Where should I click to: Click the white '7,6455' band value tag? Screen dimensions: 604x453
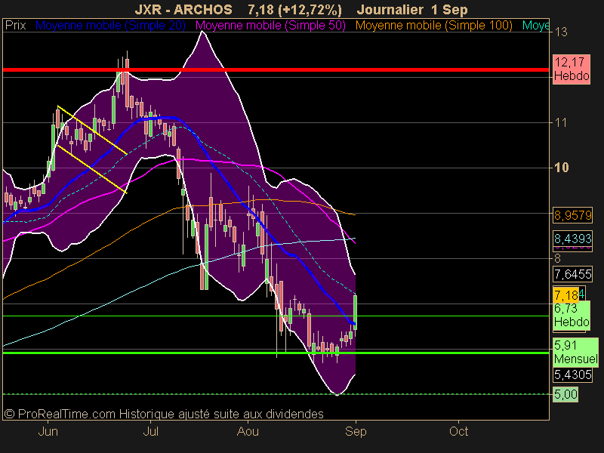[x=572, y=274]
